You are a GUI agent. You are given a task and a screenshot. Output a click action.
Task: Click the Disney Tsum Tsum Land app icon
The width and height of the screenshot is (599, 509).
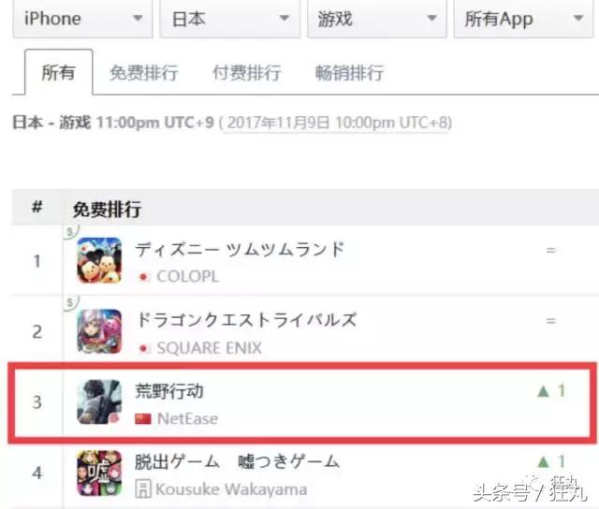click(99, 260)
